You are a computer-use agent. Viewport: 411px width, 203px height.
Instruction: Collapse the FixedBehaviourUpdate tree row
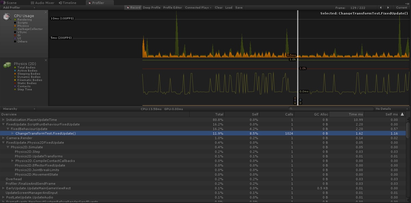[8, 129]
